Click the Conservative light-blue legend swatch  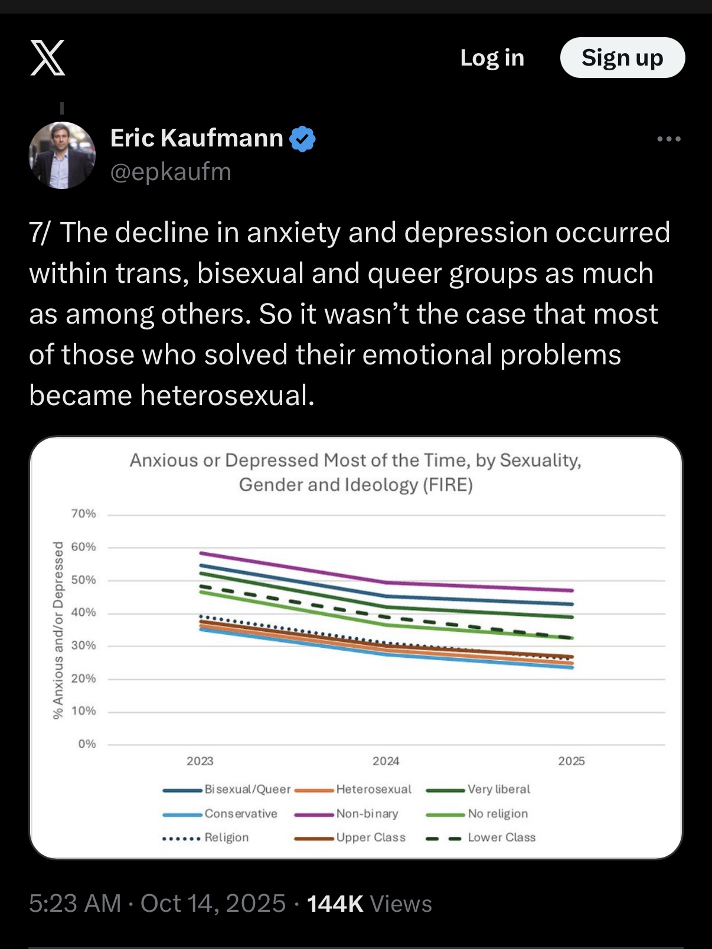click(x=182, y=814)
